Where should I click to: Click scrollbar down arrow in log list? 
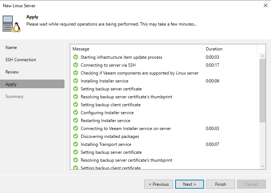pyautogui.click(x=263, y=166)
